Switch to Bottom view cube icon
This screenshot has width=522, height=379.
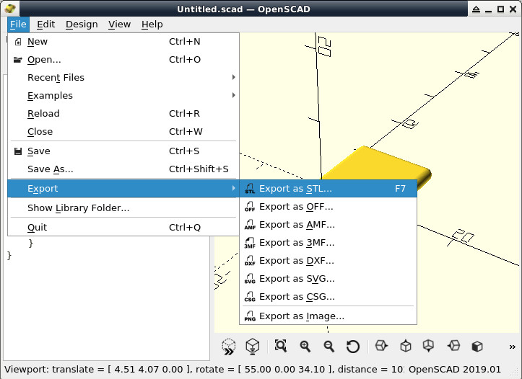(x=428, y=346)
